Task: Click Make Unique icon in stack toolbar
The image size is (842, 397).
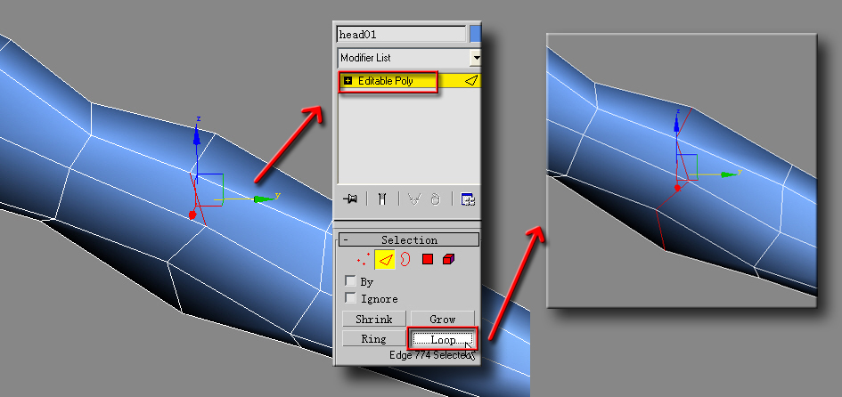Action: [413, 199]
